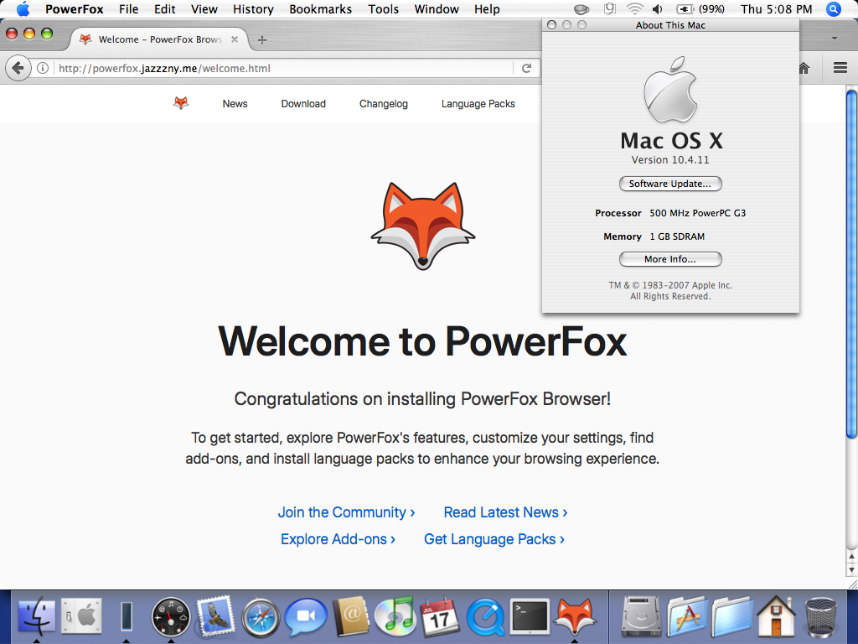Open the History menu
The width and height of the screenshot is (858, 644).
(253, 9)
